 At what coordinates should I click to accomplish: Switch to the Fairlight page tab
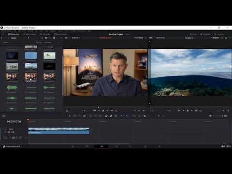click(145, 146)
